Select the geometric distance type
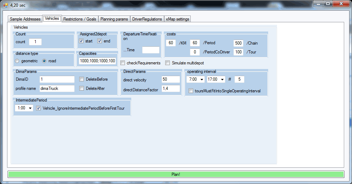Image resolution: width=352 pixels, height=184 pixels. click(17, 61)
